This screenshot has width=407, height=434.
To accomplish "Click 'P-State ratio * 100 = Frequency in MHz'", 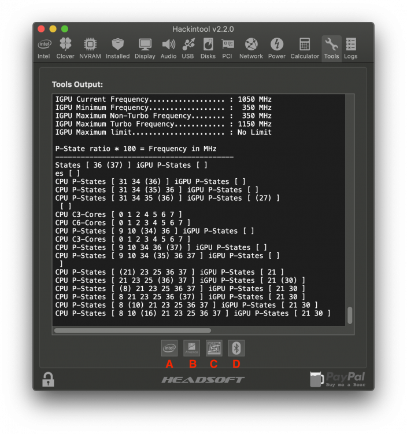I will (x=136, y=149).
